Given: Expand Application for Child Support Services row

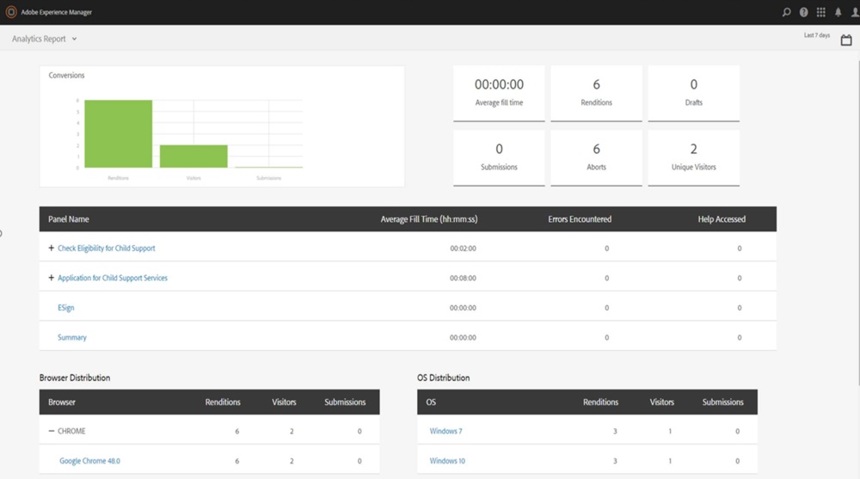Looking at the screenshot, I should pos(52,278).
